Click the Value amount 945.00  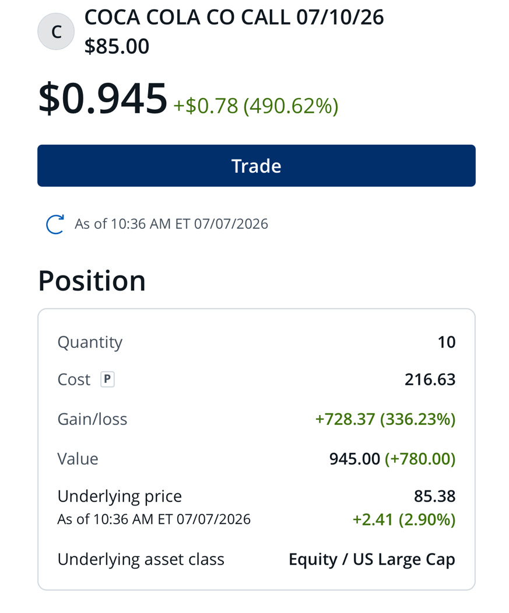point(355,459)
